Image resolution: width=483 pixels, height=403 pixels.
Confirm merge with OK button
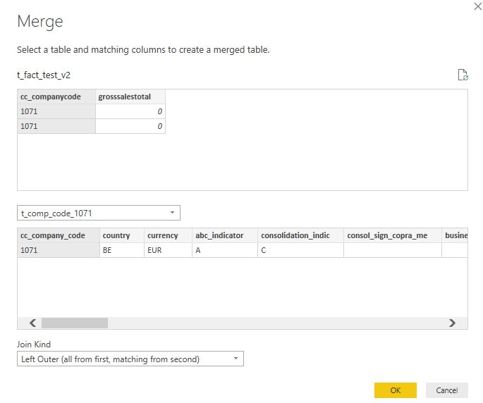396,390
